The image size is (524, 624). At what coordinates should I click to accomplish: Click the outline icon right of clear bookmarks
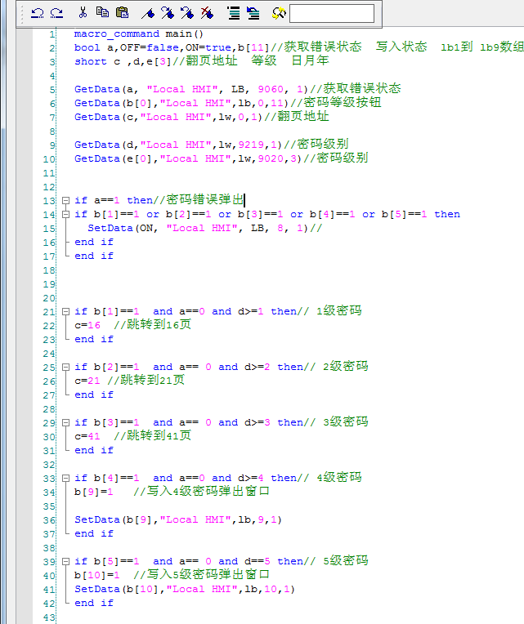pyautogui.click(x=234, y=13)
